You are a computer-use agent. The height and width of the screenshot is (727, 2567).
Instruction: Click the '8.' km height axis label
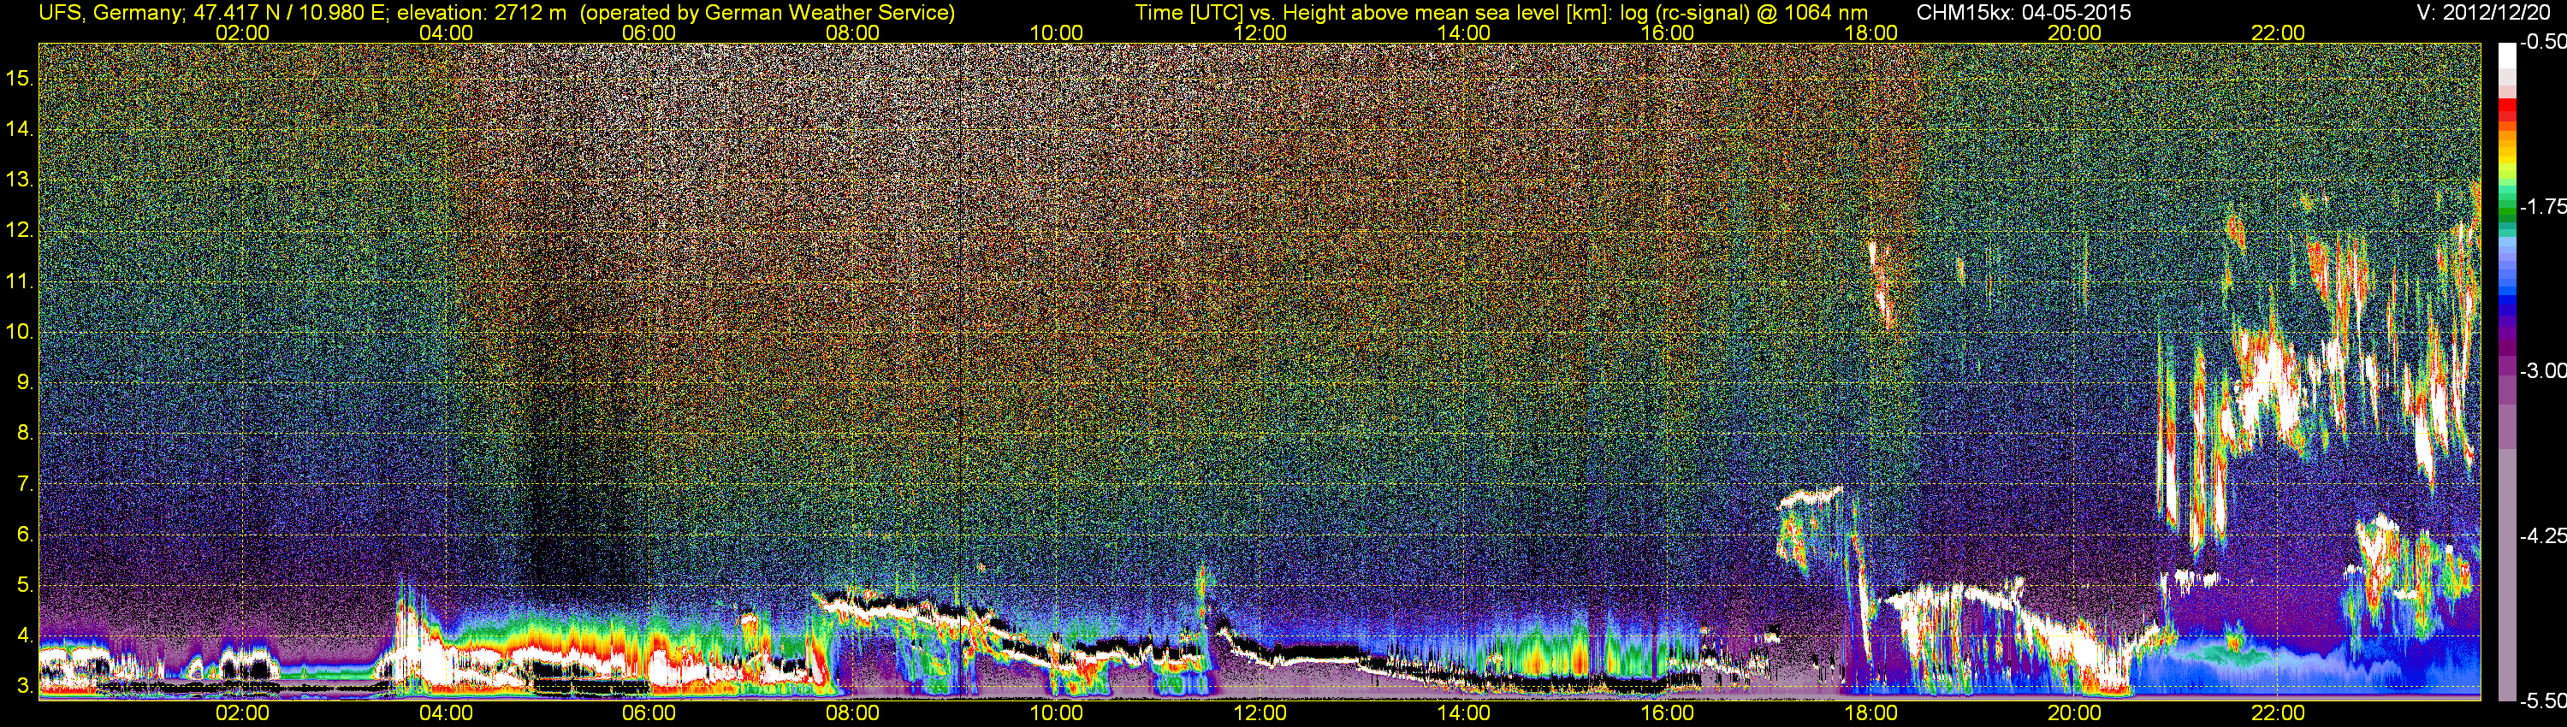click(x=25, y=434)
